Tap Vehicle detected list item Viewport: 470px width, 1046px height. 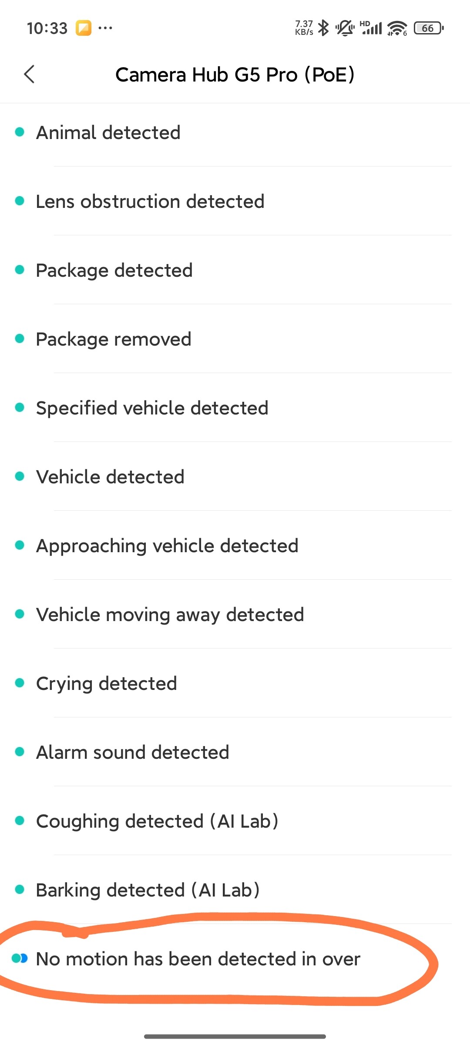tap(110, 477)
